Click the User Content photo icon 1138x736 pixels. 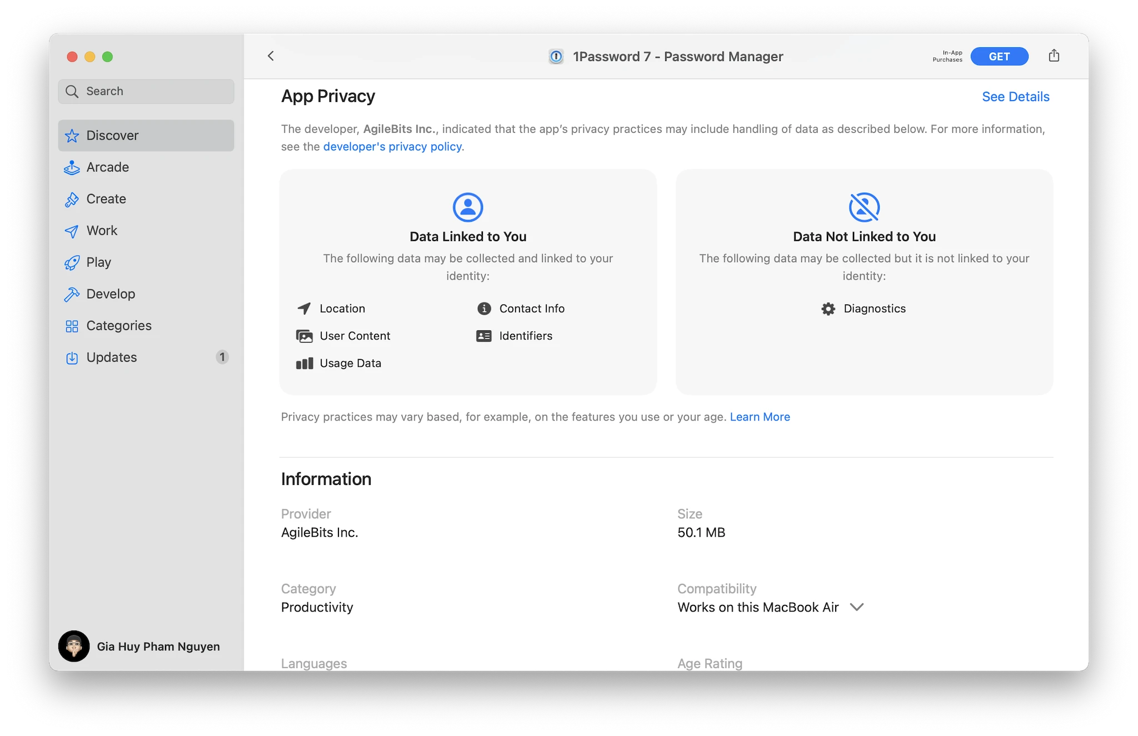click(x=304, y=336)
